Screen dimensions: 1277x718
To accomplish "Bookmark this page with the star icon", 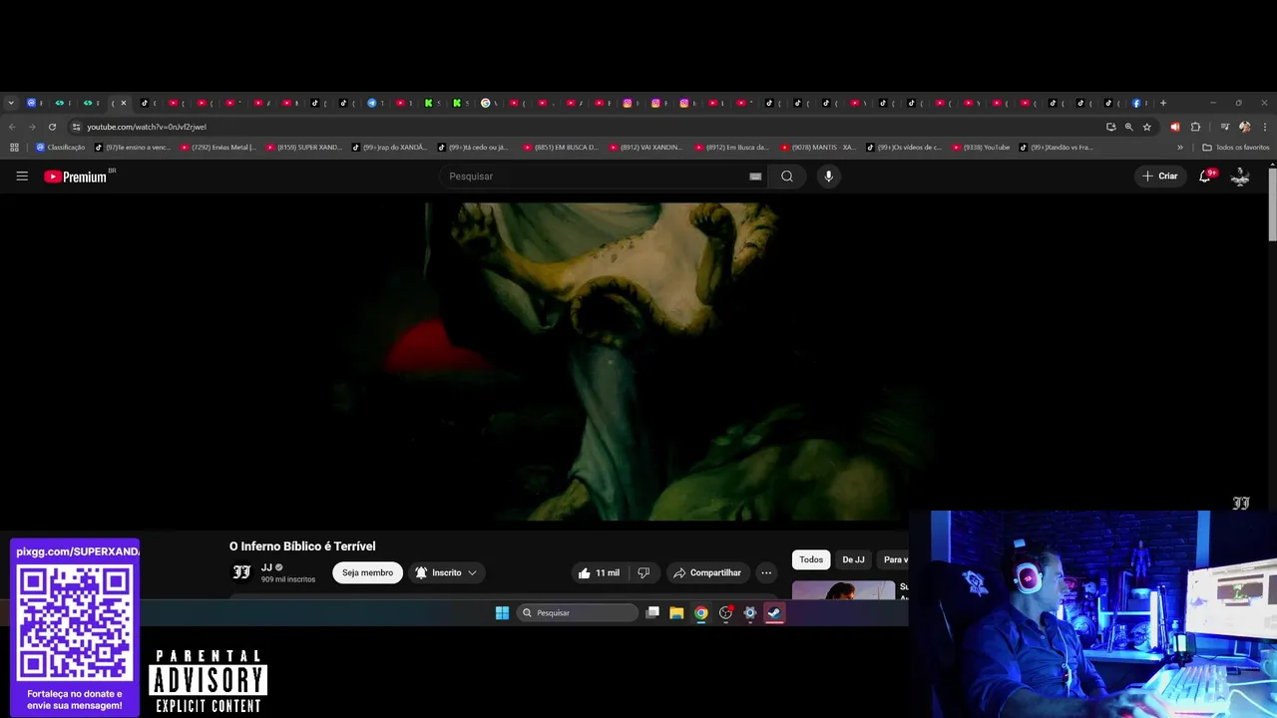I will [x=1147, y=127].
